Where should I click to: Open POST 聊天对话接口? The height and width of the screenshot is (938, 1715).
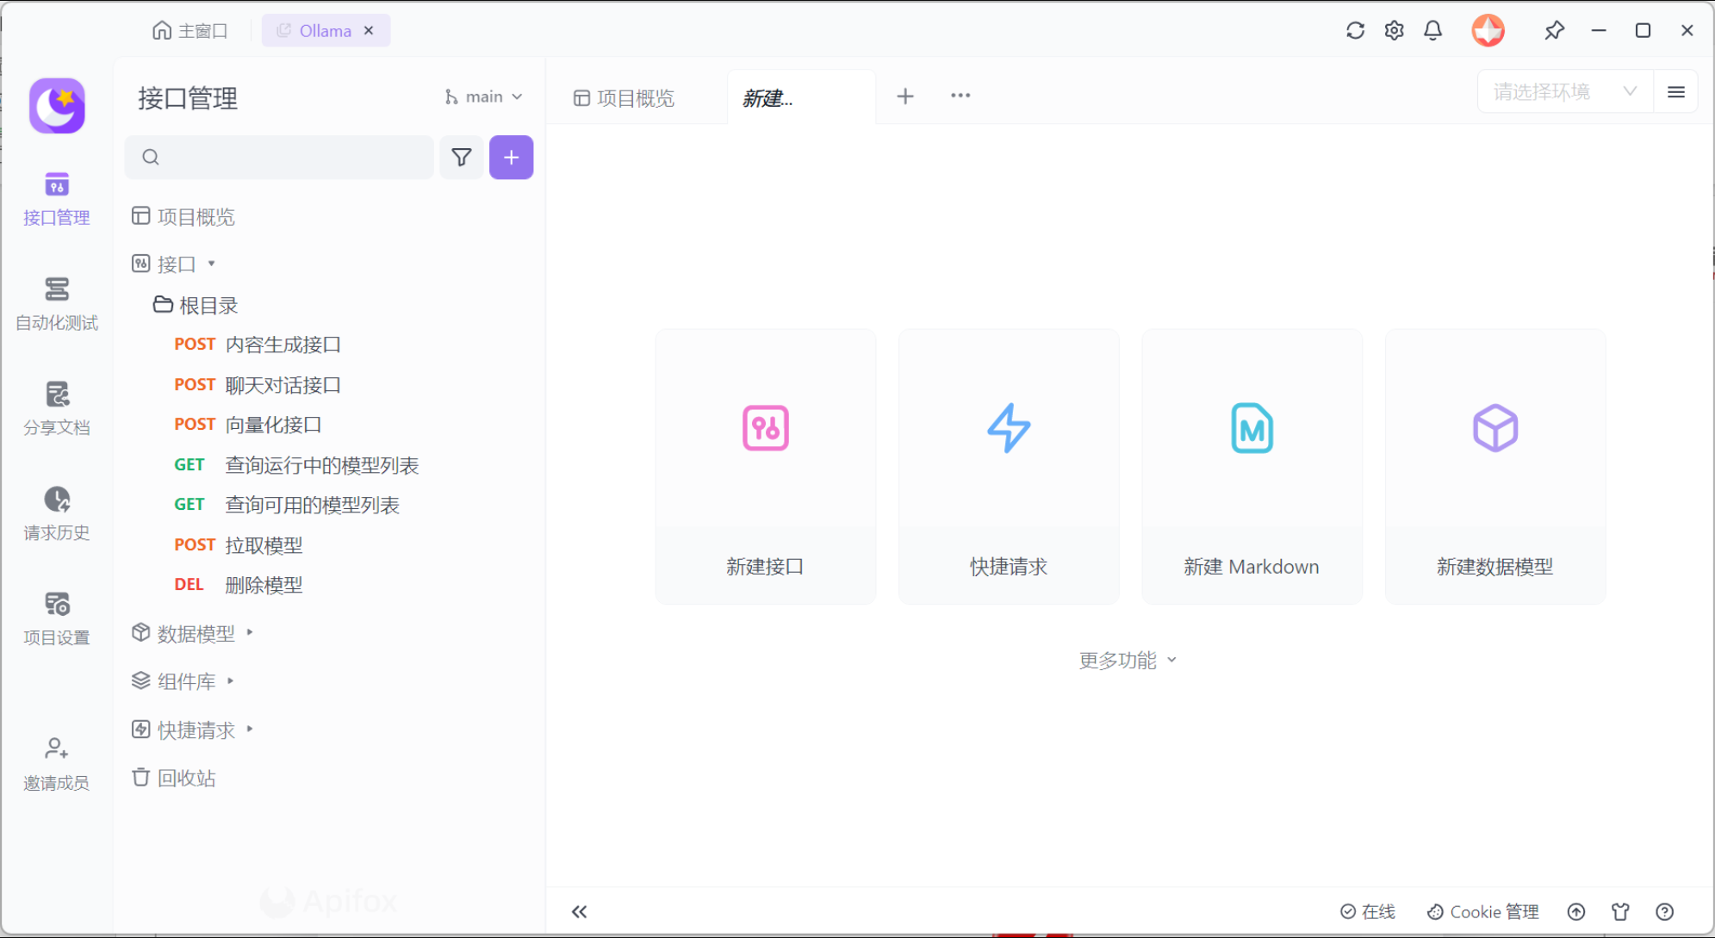(258, 385)
